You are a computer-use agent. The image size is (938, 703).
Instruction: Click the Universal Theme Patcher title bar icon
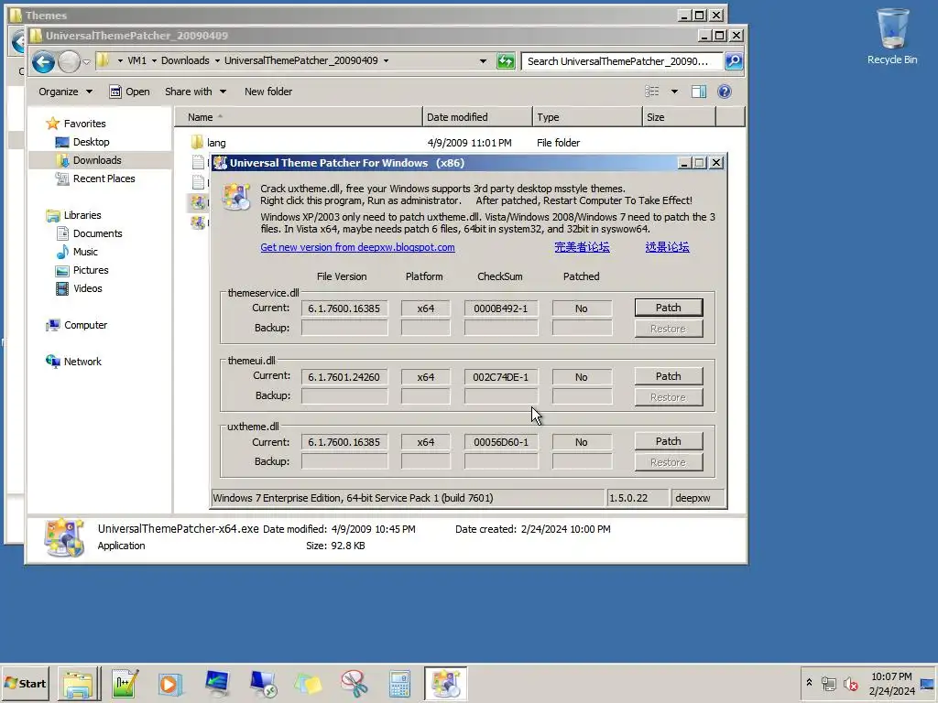coord(220,163)
